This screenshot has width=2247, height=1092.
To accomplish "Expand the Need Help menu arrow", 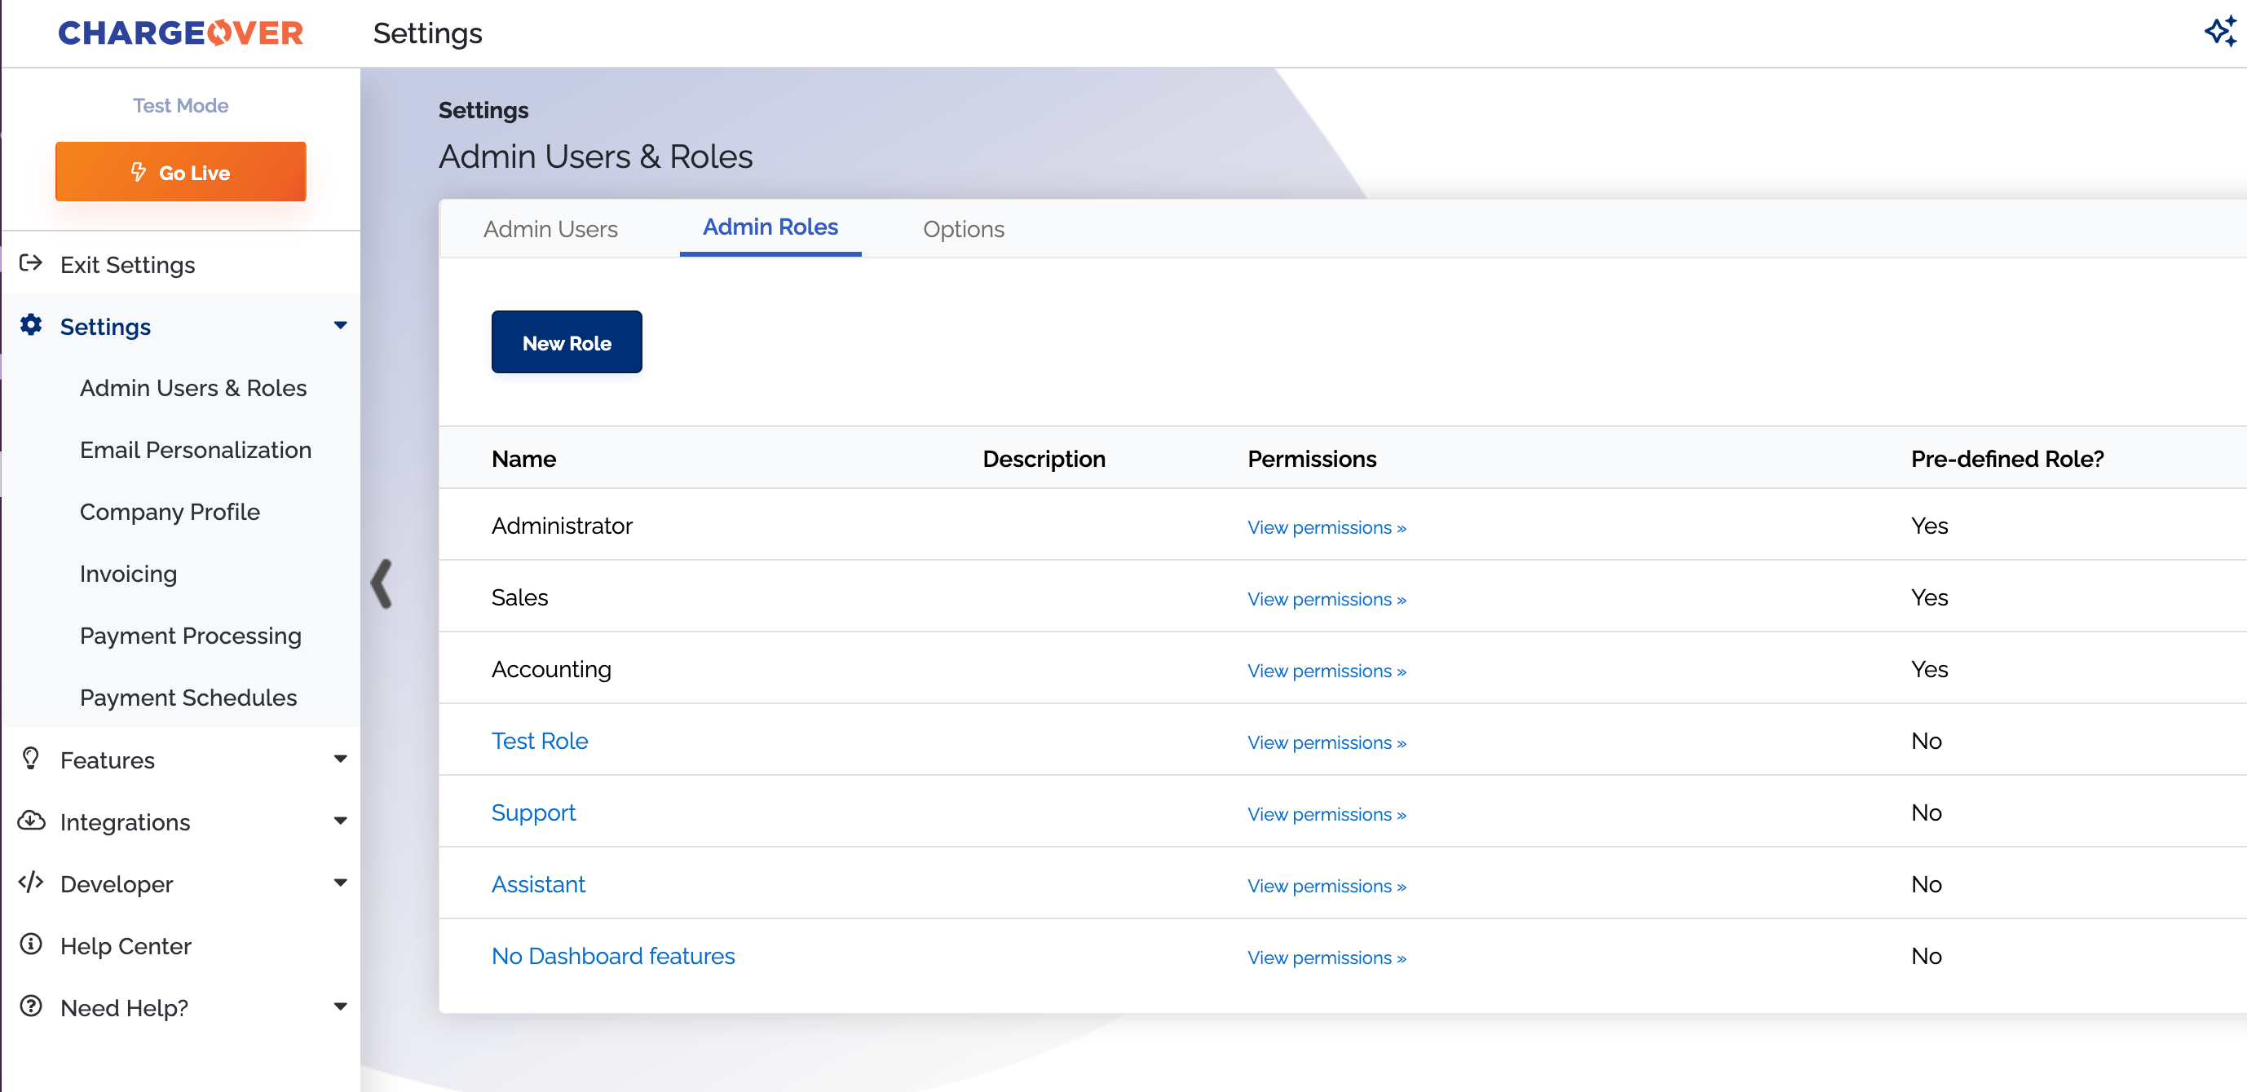I will point(340,1006).
